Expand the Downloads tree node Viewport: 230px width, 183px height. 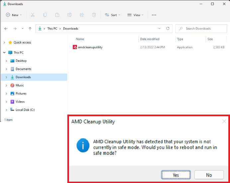click(6, 77)
